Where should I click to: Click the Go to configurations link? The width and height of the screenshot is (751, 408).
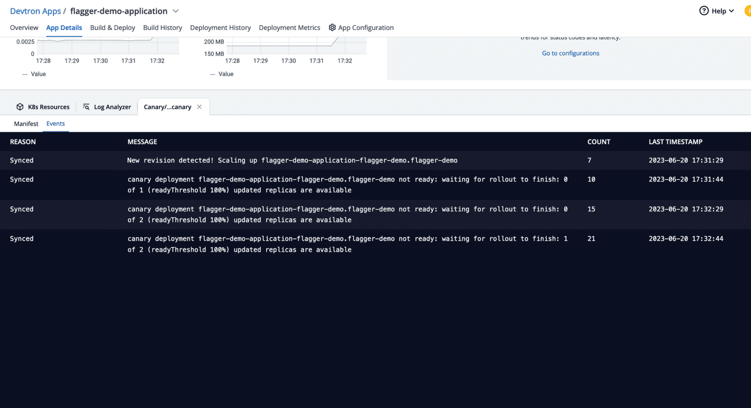coord(570,53)
